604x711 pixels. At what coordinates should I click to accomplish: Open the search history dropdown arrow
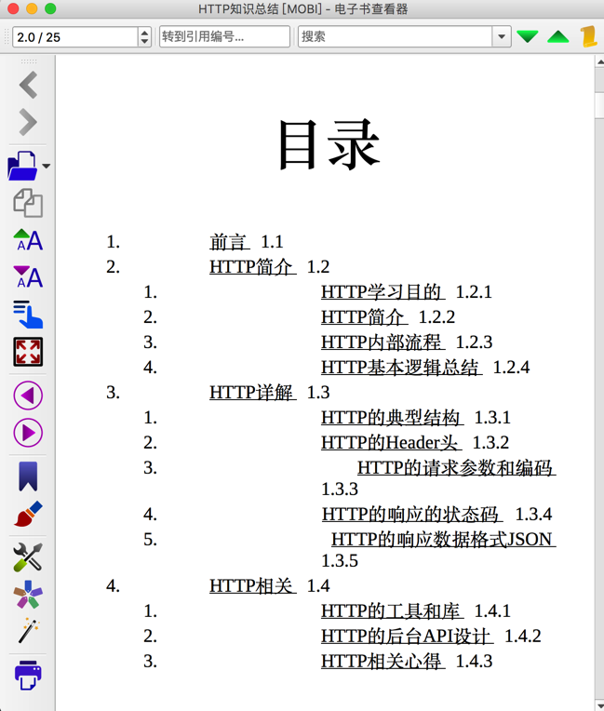click(x=502, y=36)
